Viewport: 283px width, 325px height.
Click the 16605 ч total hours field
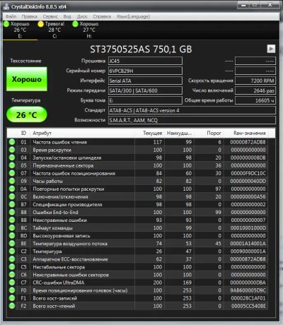tap(255, 100)
